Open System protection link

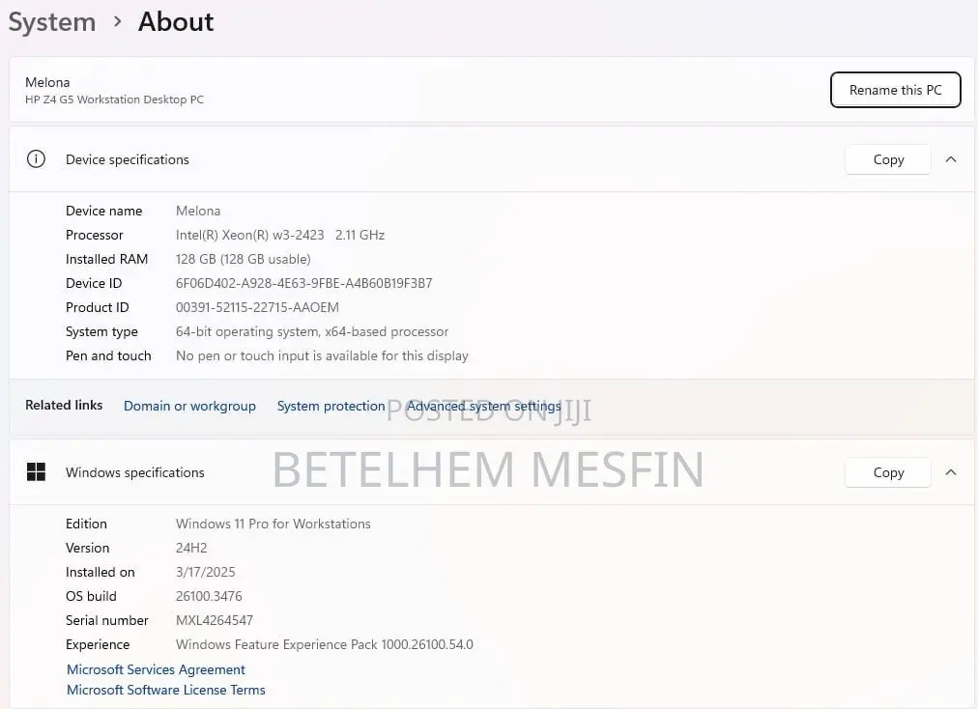331,406
